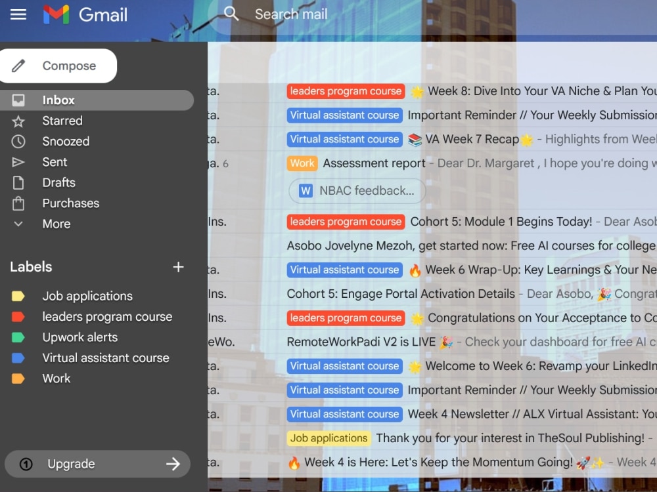Open the Drafts folder

point(97,182)
